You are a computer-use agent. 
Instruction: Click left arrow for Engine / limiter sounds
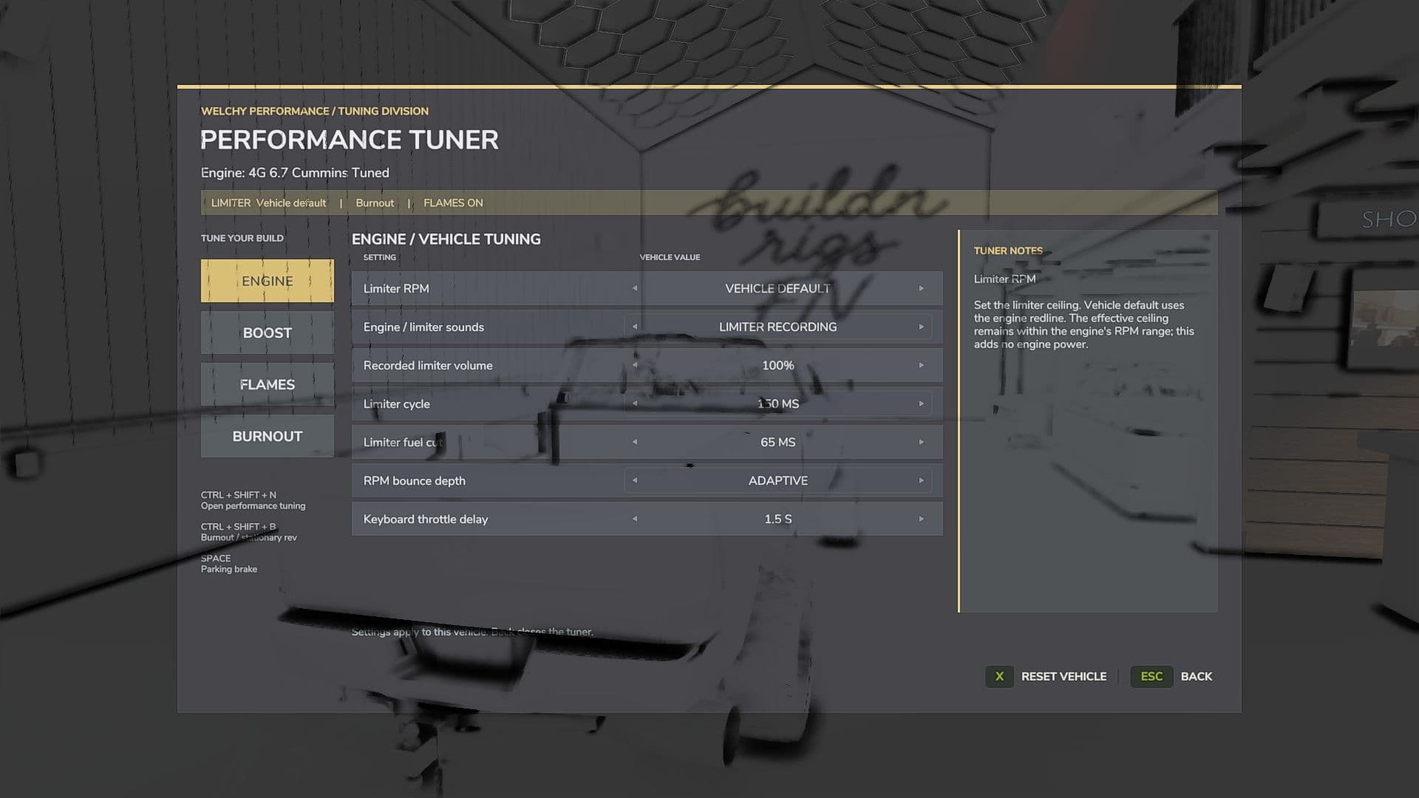coord(635,327)
